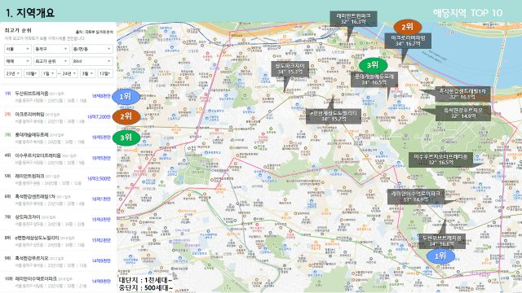This screenshot has height=293, width=522.
Task: Click the 해당지역 TOP 10 header text
Action: 467,13
